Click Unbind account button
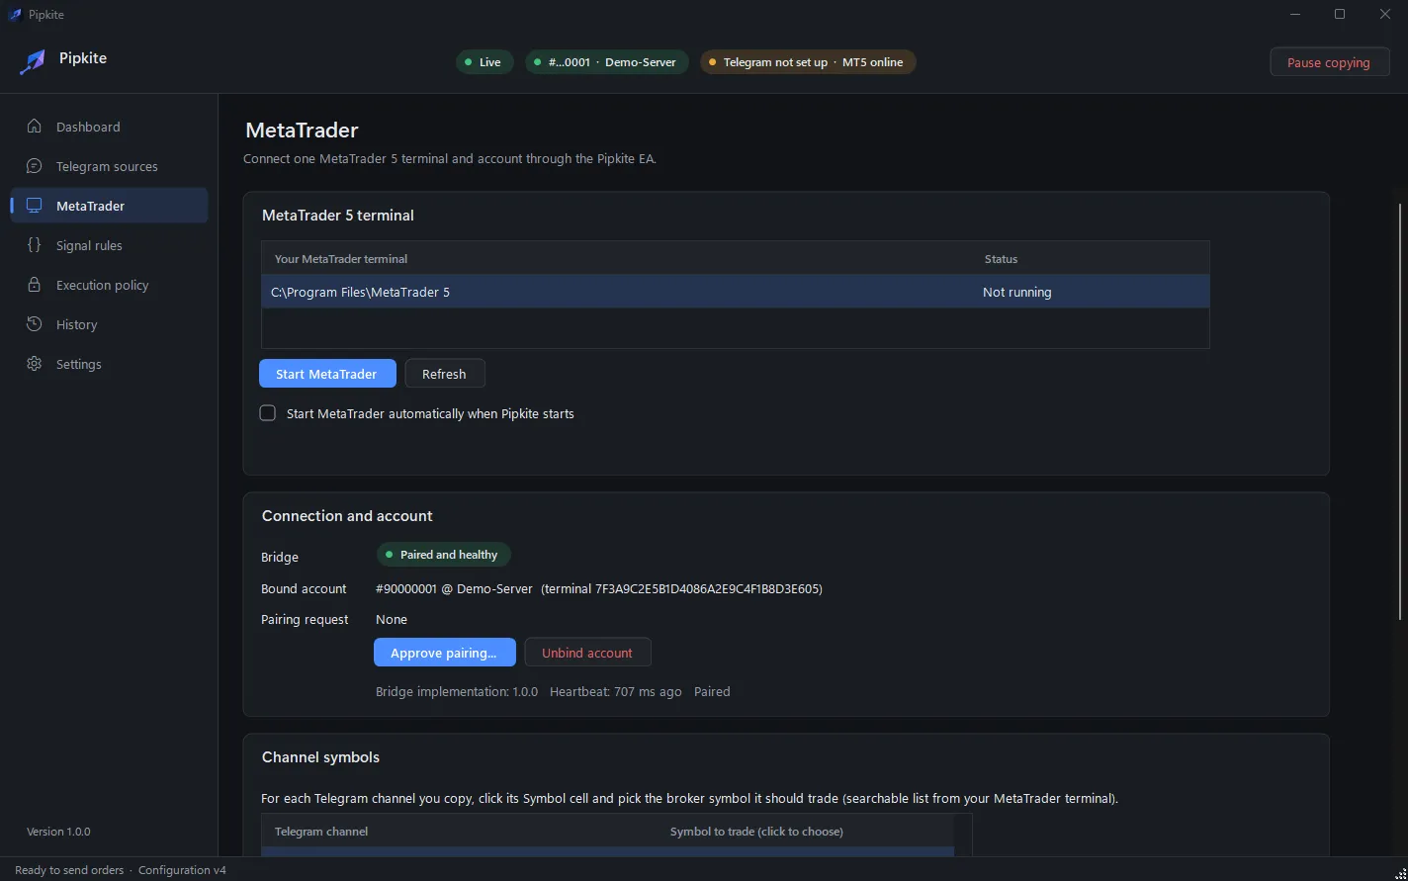Image resolution: width=1408 pixels, height=881 pixels. (x=587, y=653)
